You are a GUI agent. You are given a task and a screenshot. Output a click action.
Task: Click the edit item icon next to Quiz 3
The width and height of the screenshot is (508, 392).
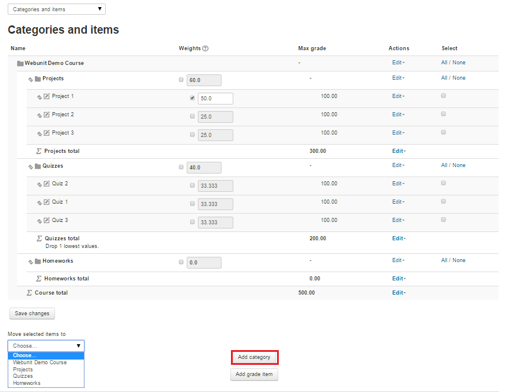click(x=47, y=220)
